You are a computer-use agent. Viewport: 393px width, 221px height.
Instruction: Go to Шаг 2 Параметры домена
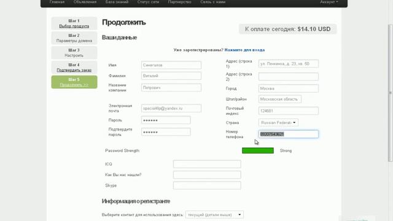pos(74,38)
